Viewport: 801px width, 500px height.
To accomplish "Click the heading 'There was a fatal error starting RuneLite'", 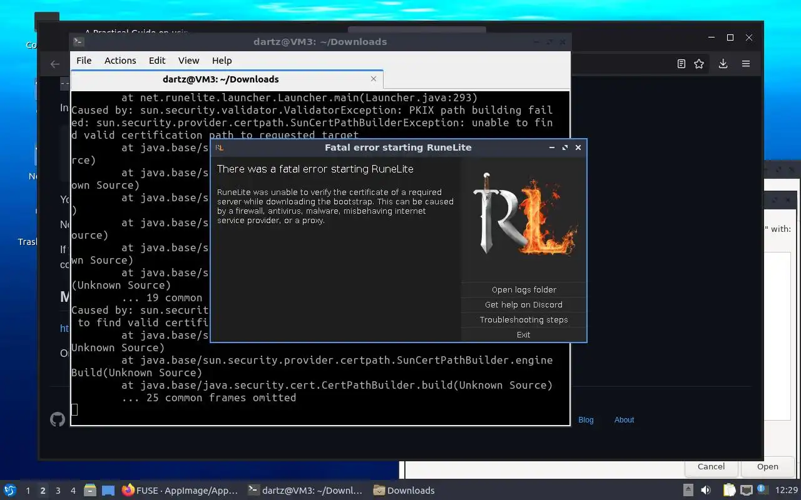I will (x=315, y=169).
